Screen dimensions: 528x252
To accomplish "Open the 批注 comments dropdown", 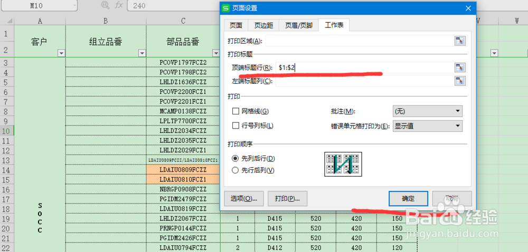I will click(x=428, y=111).
